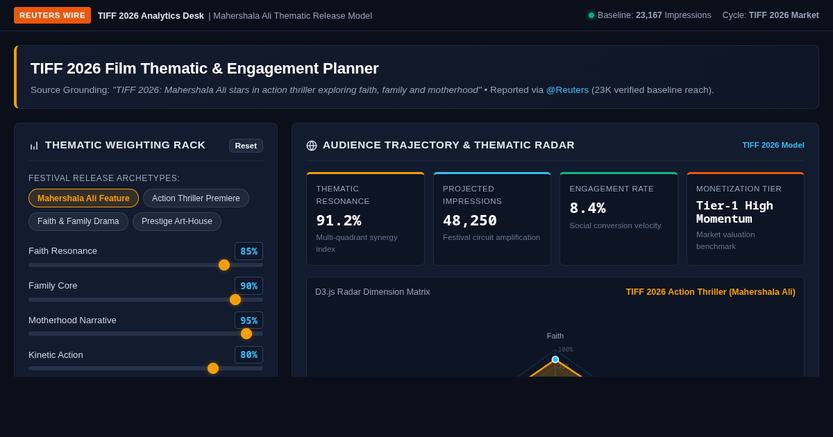
Task: Click the Kinetic Action 80% value box
Action: click(249, 354)
